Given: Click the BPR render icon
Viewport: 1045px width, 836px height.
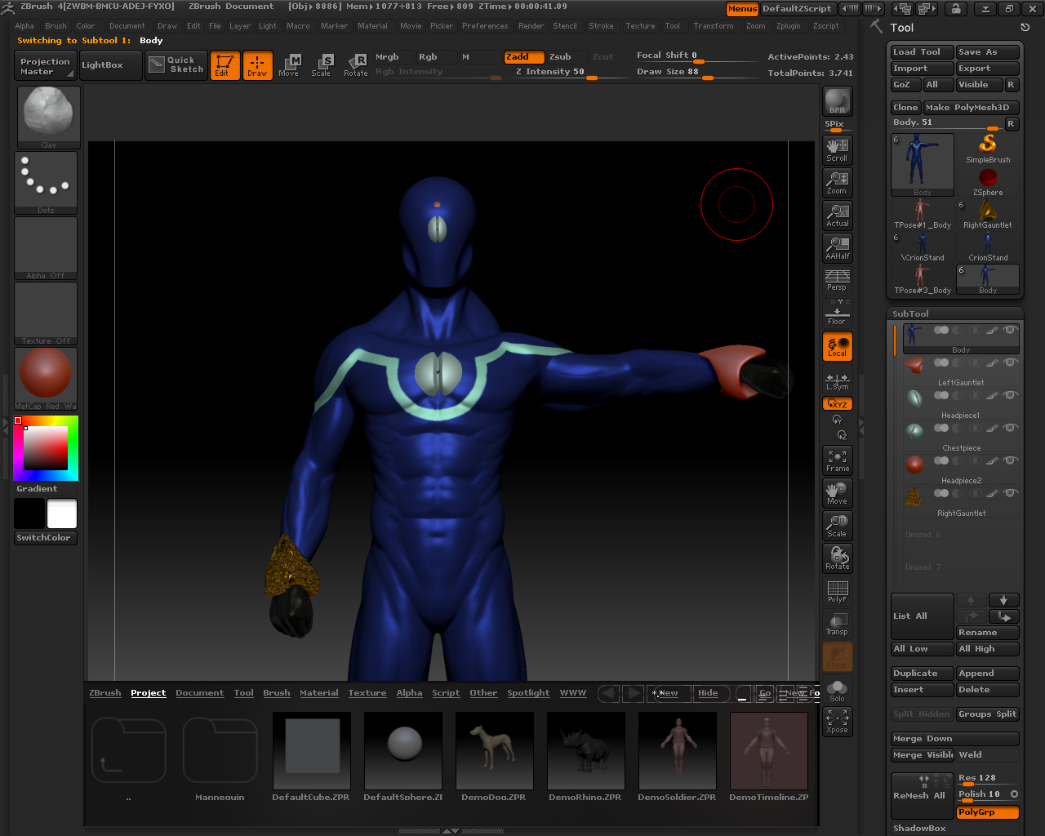Looking at the screenshot, I should pos(837,100).
